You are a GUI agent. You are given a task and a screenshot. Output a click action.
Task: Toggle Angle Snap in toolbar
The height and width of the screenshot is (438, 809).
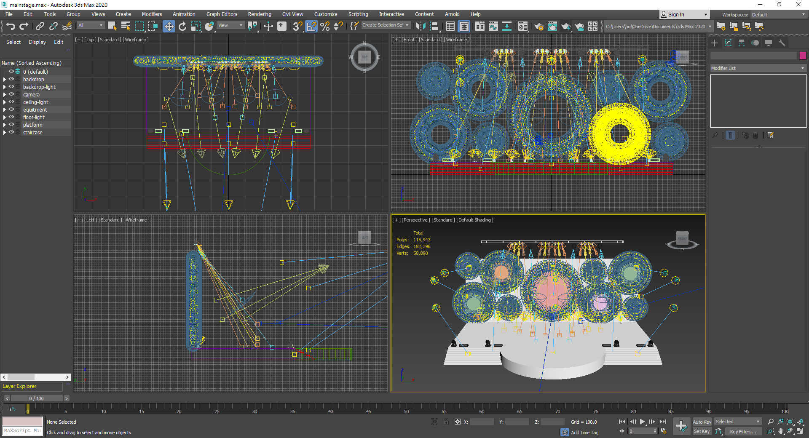(311, 27)
